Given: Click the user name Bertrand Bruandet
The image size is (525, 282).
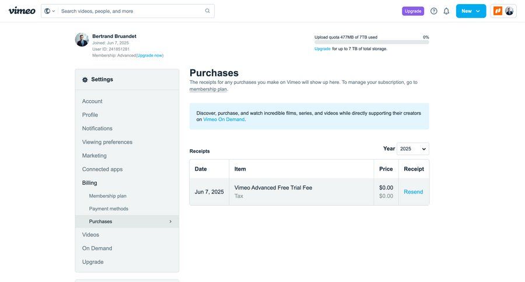Looking at the screenshot, I should click(x=114, y=36).
